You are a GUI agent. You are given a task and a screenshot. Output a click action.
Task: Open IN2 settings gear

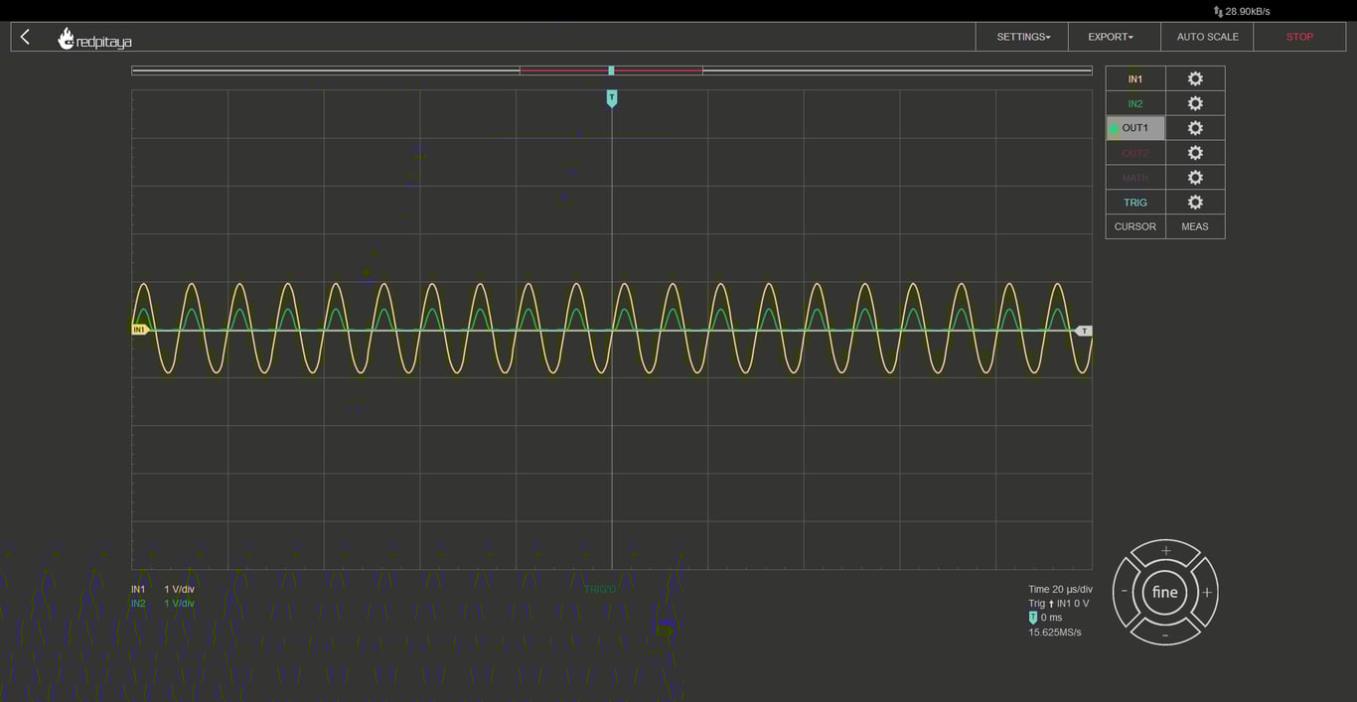(1195, 103)
